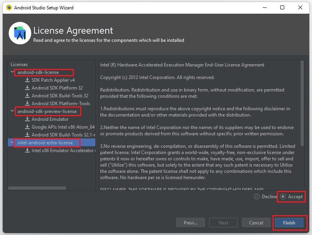Select intel-android-extra-license in the Licenses tree
This screenshot has height=235, width=312.
click(45, 143)
